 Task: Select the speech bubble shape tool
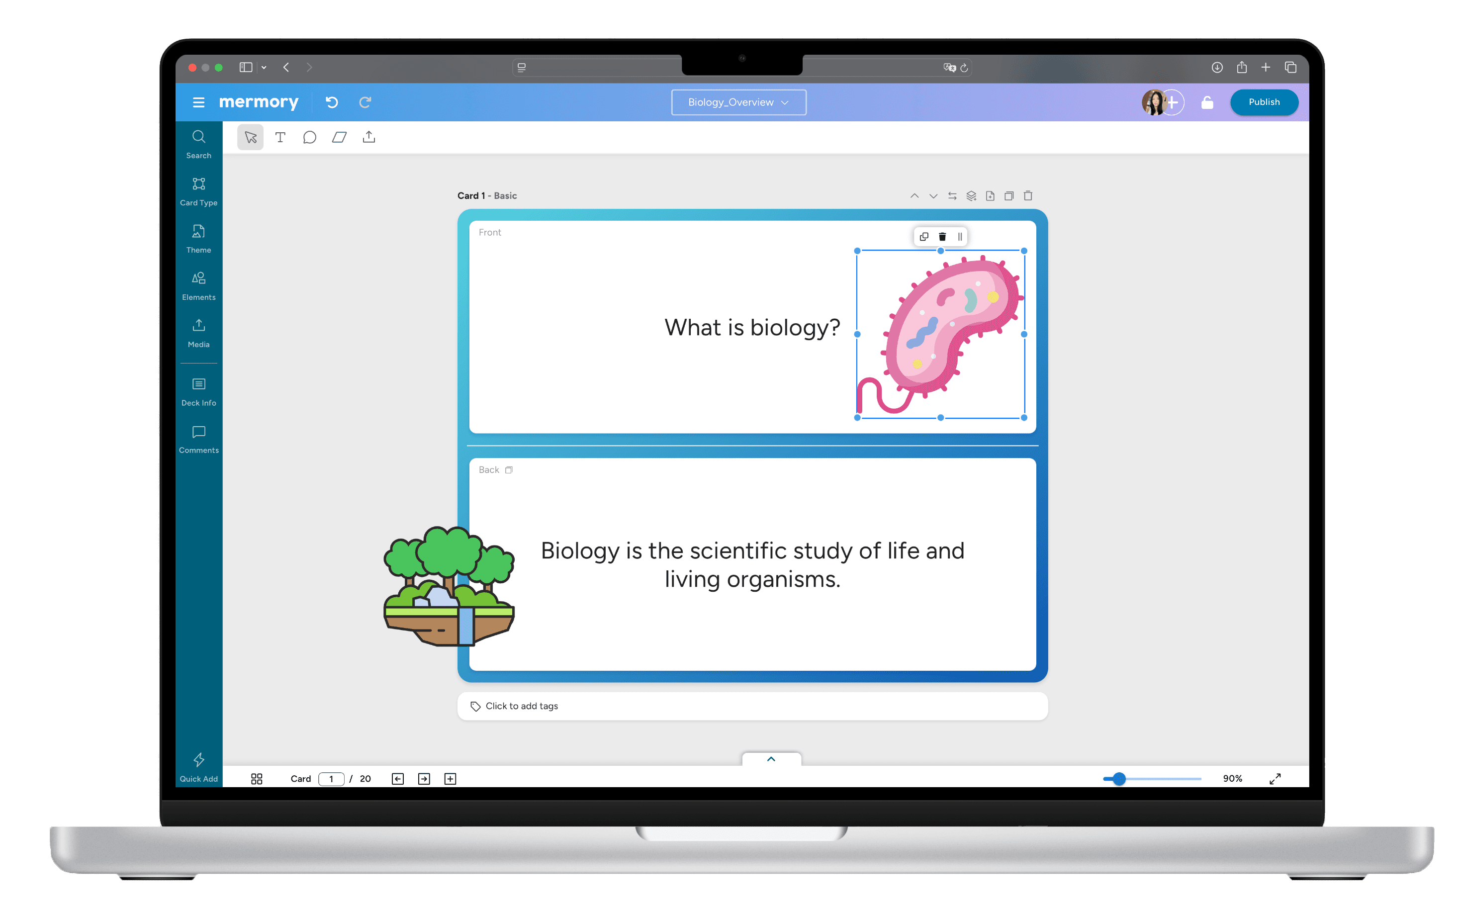click(310, 137)
